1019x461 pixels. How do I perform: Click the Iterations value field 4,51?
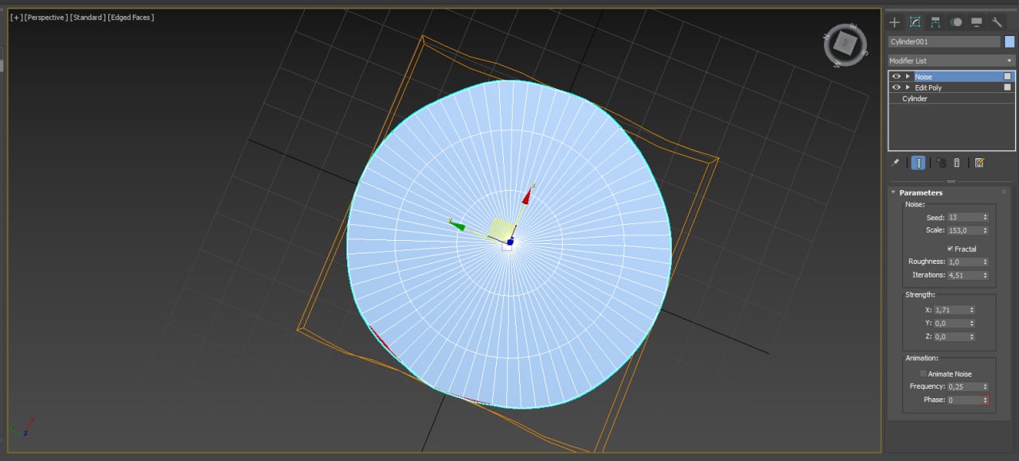[x=964, y=275]
